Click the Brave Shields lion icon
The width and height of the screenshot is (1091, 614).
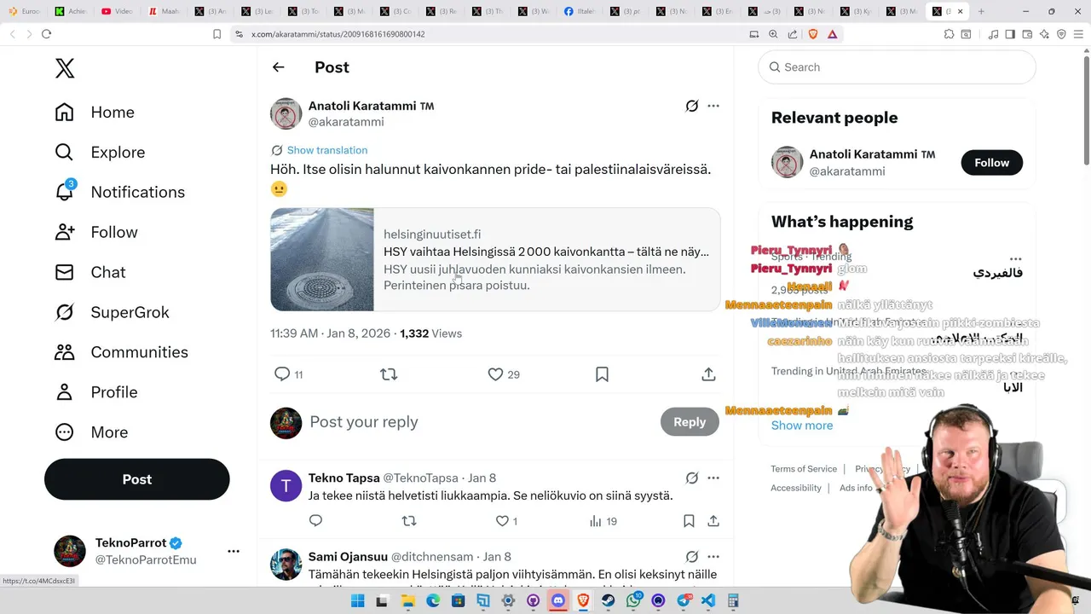(812, 34)
